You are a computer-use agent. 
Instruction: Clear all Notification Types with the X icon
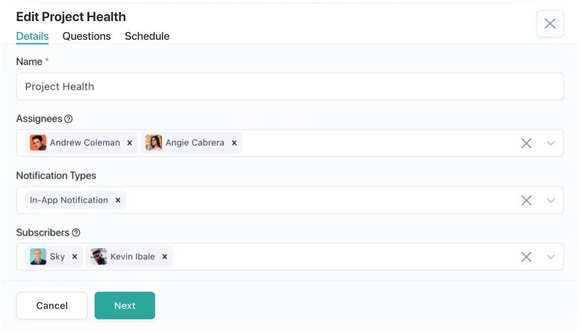point(527,200)
